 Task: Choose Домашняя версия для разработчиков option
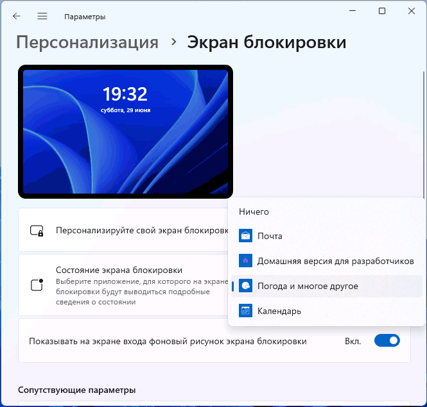coord(327,261)
